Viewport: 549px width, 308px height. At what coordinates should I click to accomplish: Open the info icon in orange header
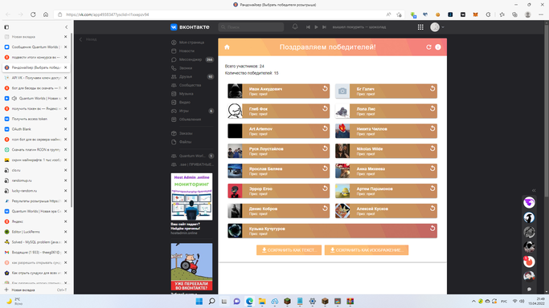[x=438, y=47]
